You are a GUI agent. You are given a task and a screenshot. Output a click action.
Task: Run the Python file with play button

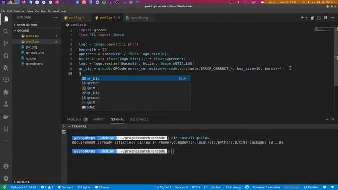pyautogui.click(x=302, y=17)
